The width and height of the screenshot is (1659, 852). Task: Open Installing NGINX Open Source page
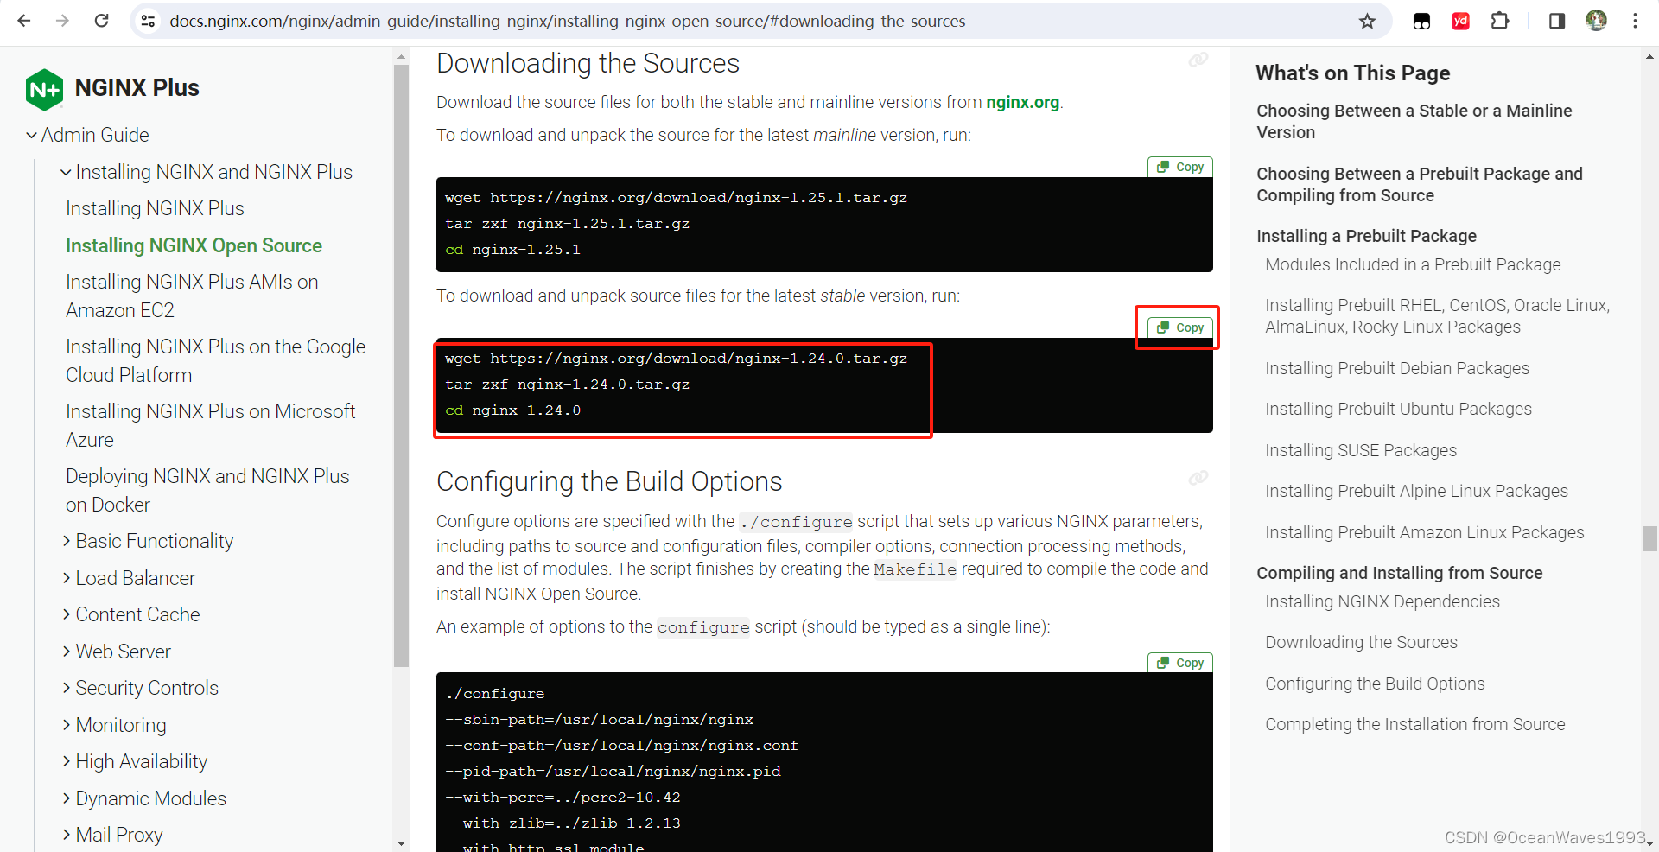pos(194,245)
